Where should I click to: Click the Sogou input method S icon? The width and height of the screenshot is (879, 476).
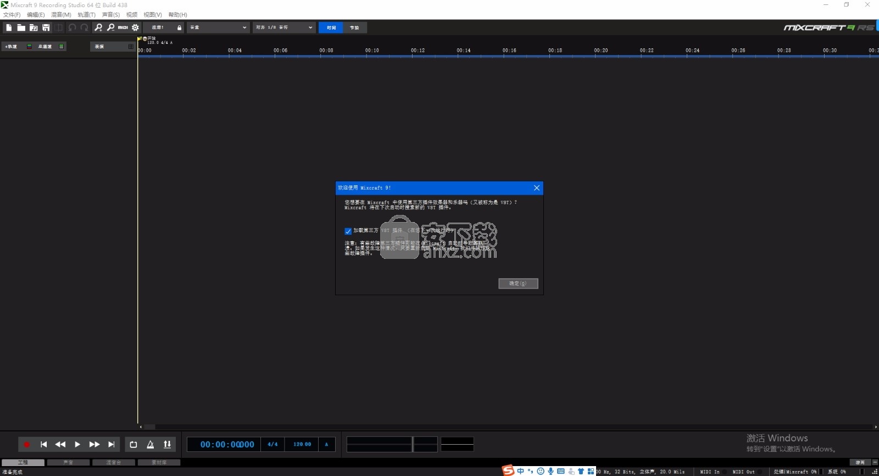[508, 471]
